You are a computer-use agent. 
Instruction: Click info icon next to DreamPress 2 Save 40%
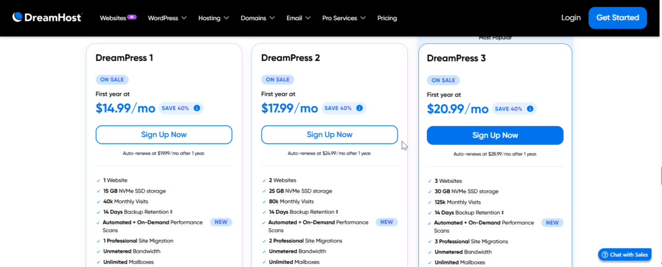(x=359, y=108)
